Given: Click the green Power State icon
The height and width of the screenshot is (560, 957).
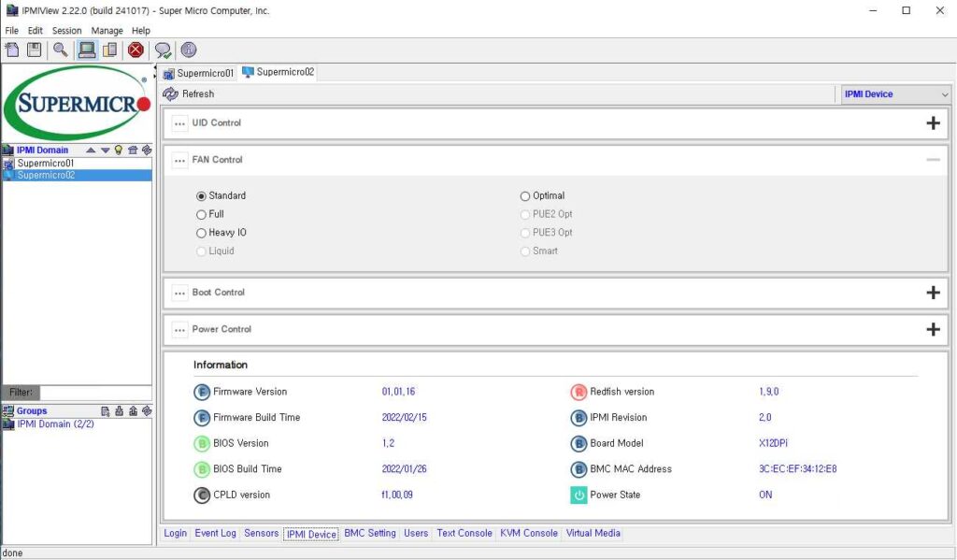Looking at the screenshot, I should click(x=578, y=495).
